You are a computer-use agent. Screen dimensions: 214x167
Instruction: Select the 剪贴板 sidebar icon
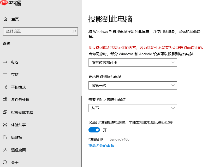click(x=5, y=137)
